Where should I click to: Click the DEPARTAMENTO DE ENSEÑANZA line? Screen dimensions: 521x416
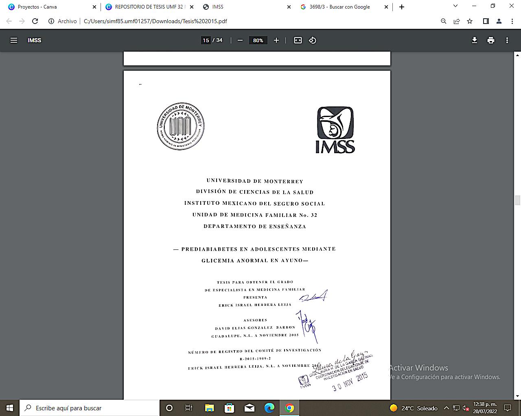[255, 227]
